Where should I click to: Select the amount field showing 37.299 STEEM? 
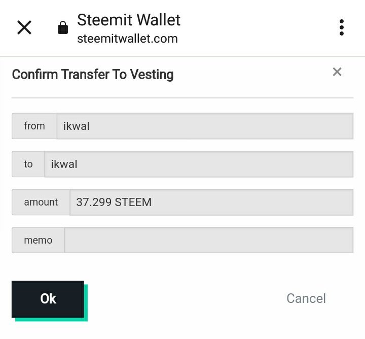tap(211, 202)
